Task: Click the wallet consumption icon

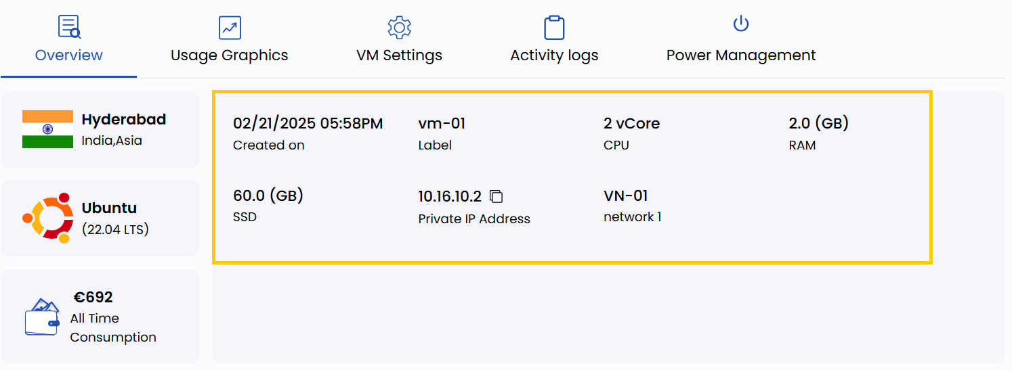Action: coord(42,317)
